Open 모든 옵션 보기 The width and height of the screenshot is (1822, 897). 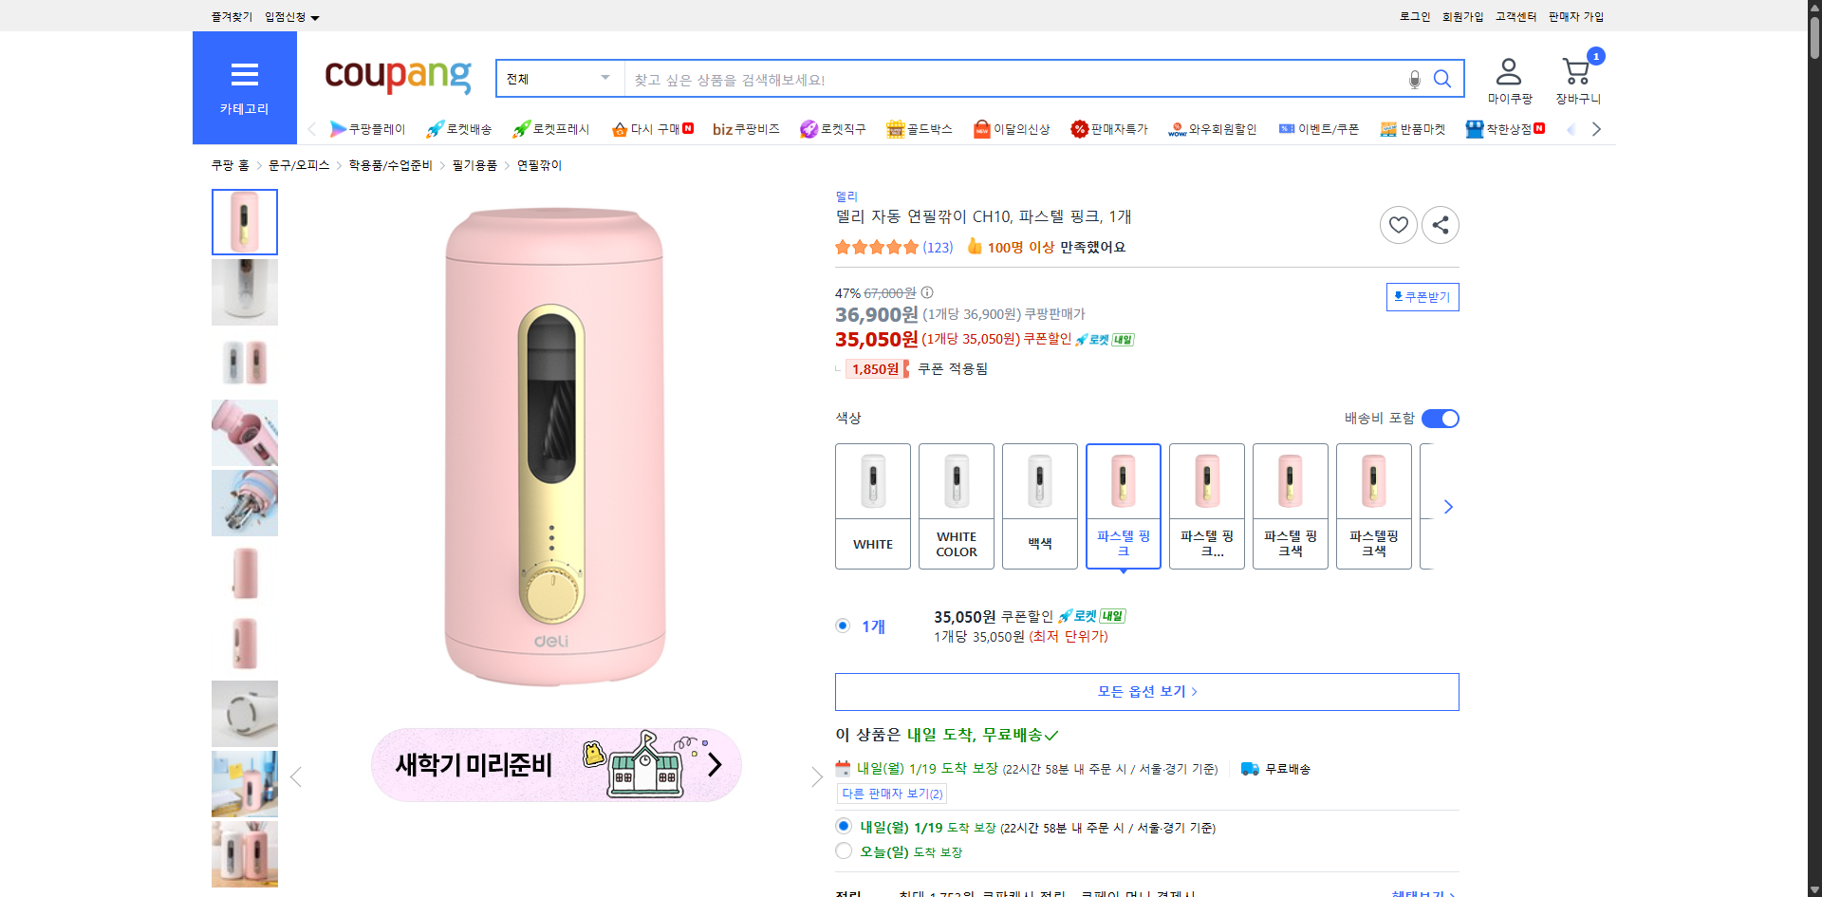point(1146,691)
